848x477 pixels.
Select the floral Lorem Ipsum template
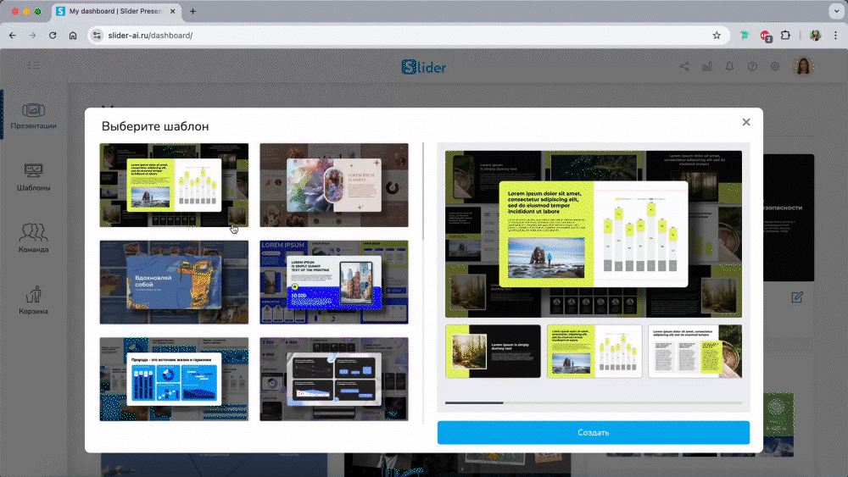point(334,185)
